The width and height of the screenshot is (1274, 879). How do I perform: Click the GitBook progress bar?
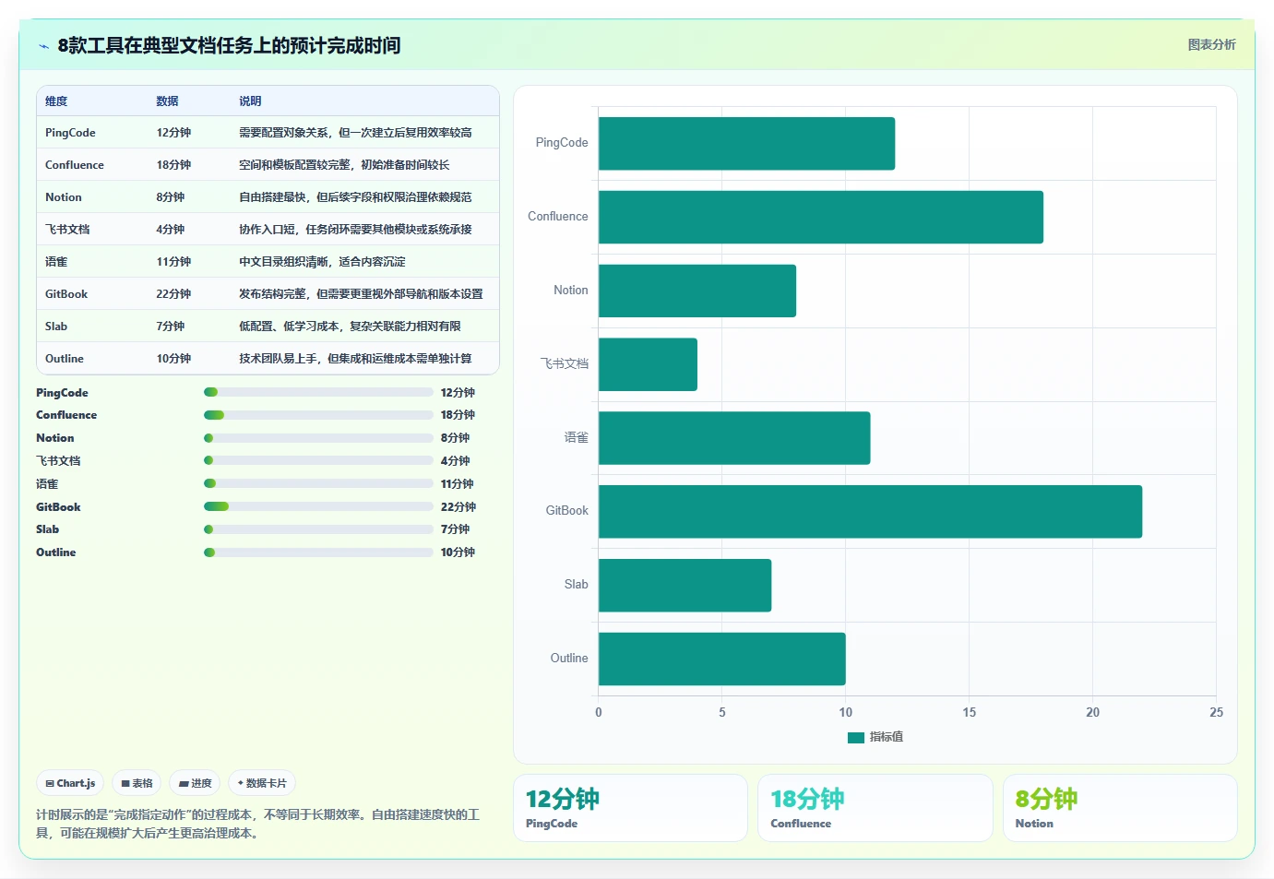coord(318,506)
